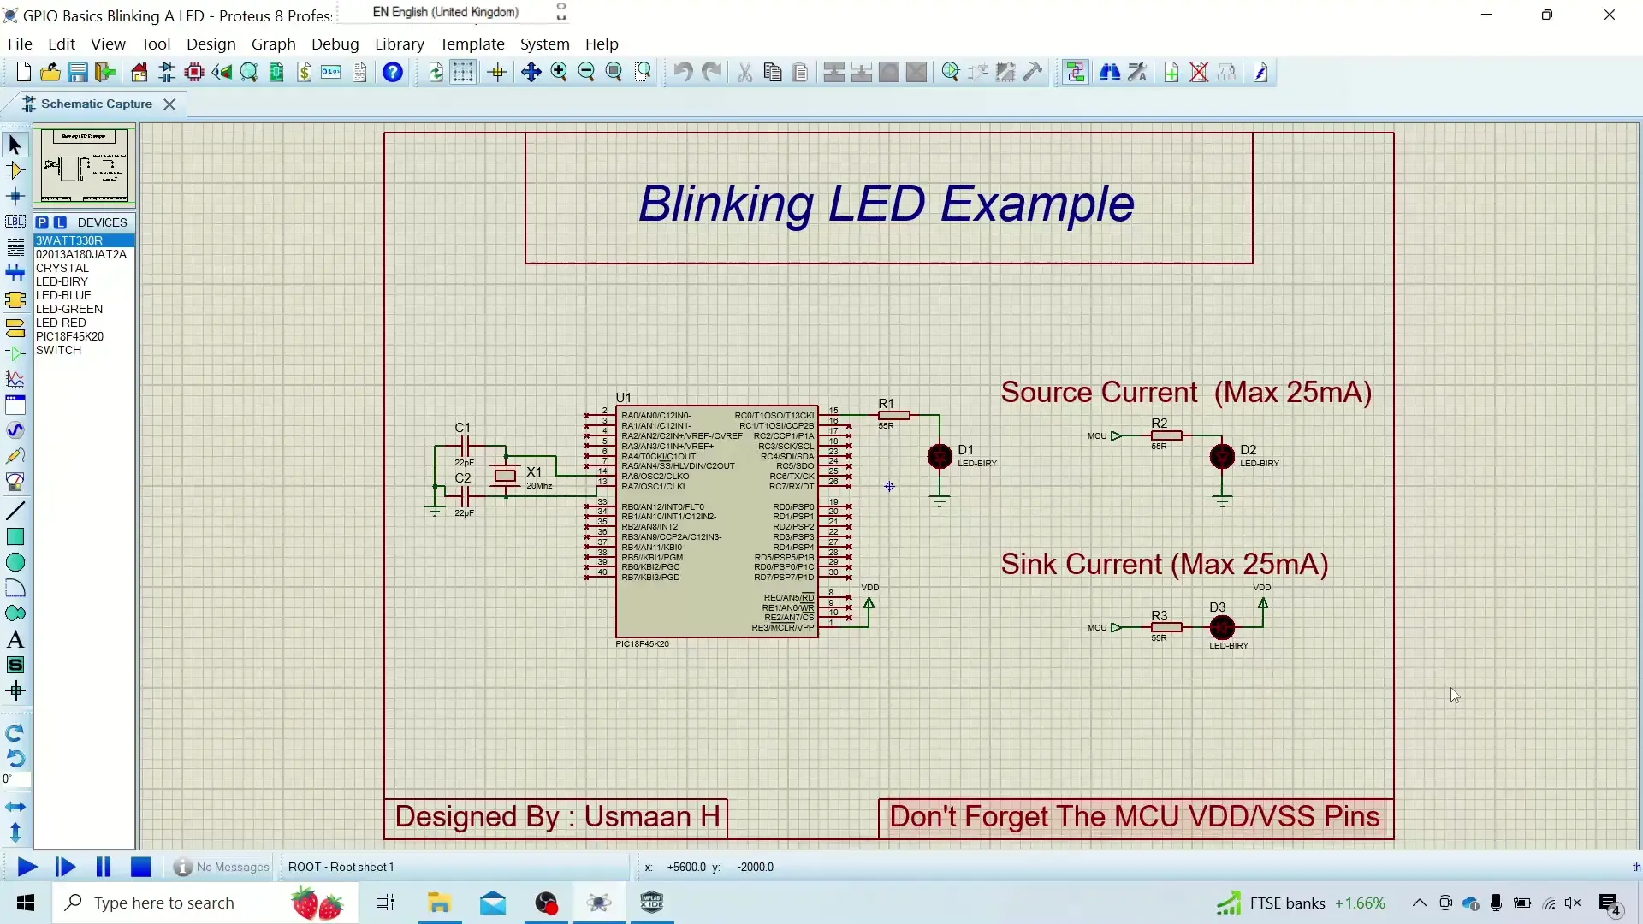Open the rotation angle dropdown in left panel
Viewport: 1643px width, 924px height.
pyautogui.click(x=17, y=779)
